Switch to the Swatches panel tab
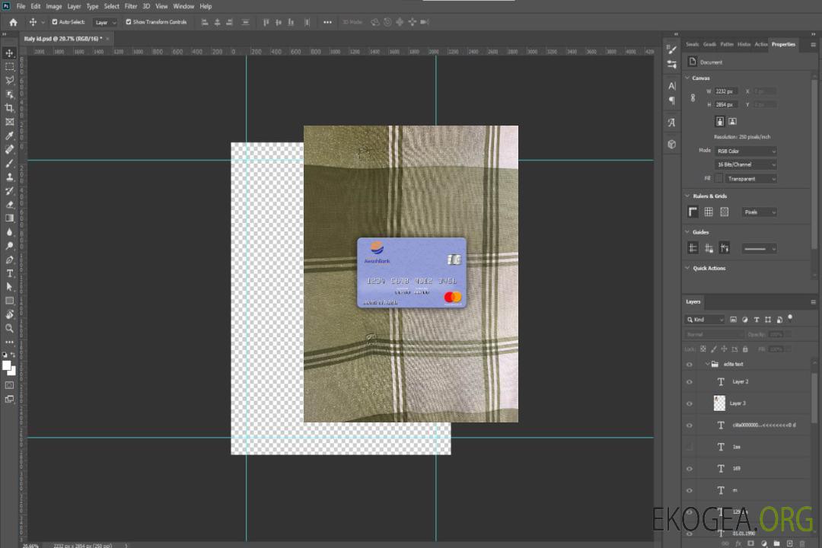The image size is (822, 548). 692,44
